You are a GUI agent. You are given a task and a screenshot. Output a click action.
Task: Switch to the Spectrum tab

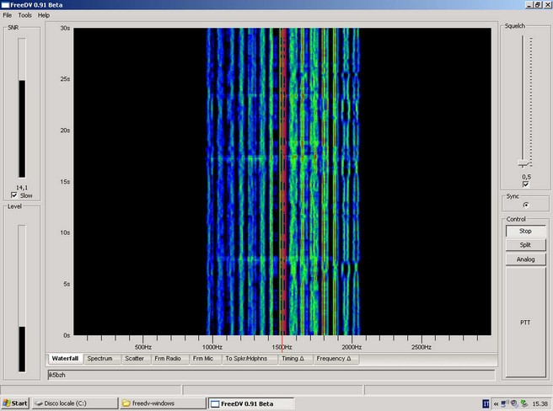[99, 359]
